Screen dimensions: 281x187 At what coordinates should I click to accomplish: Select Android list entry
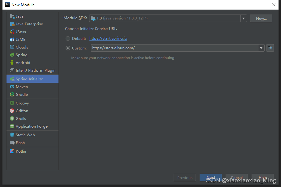pos(32,62)
